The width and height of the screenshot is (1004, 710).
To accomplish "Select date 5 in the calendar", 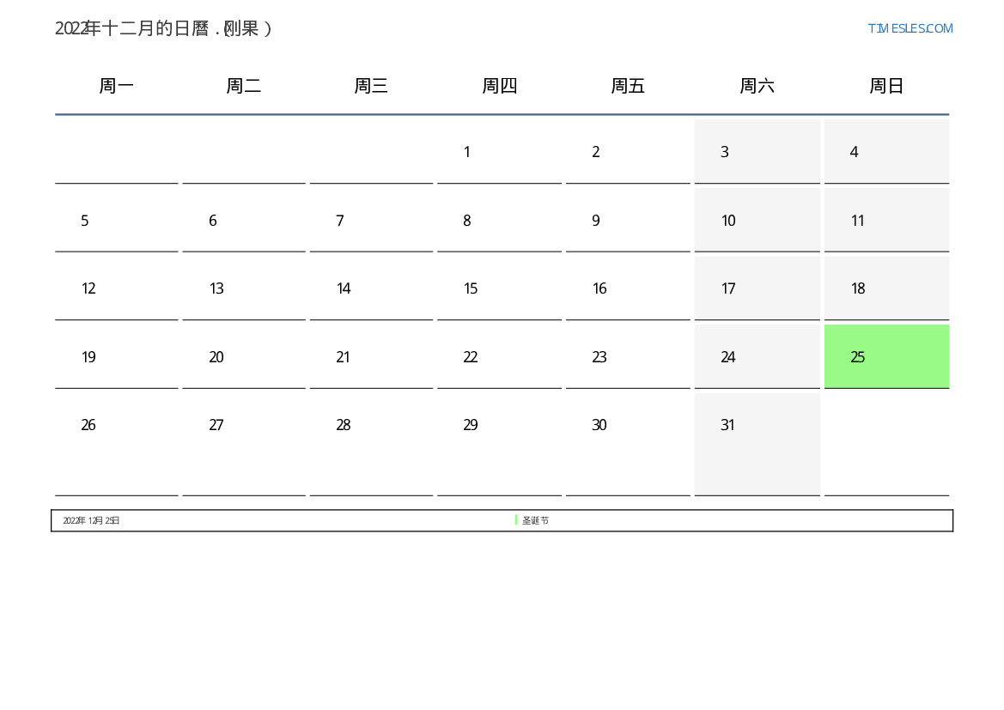I will tap(85, 221).
